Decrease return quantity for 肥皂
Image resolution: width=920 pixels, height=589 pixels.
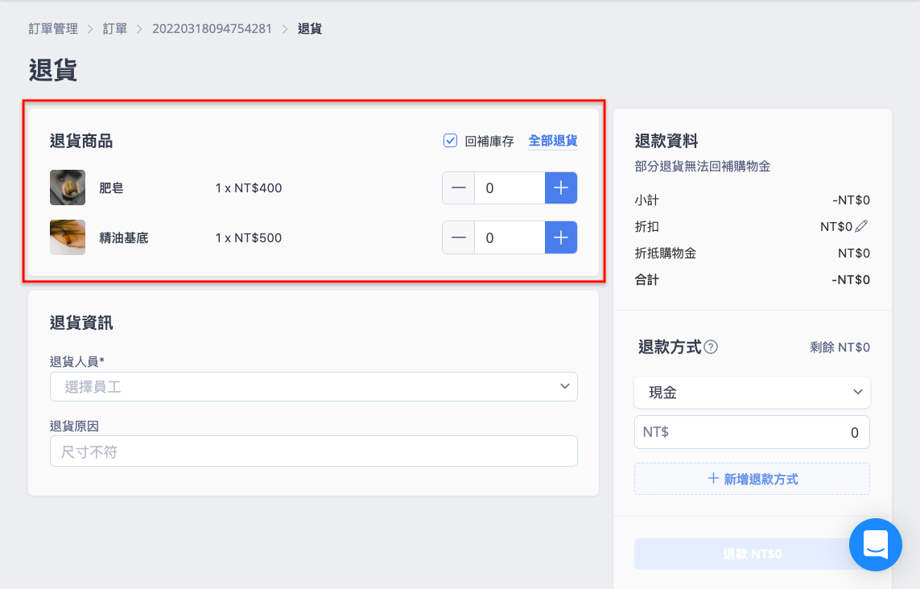tap(458, 187)
